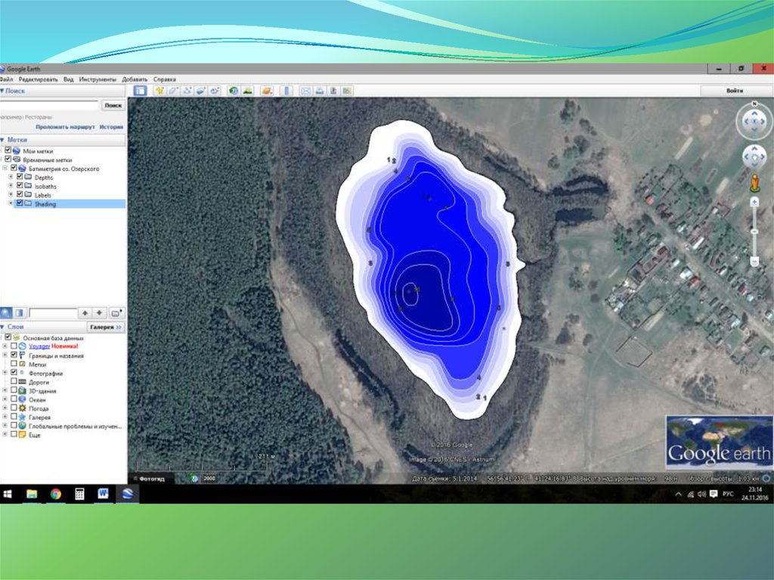The image size is (774, 580).
Task: Expand the 3D-здания layer node
Action: pyautogui.click(x=5, y=391)
